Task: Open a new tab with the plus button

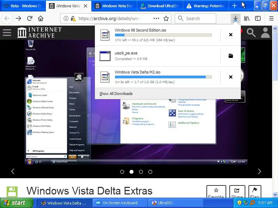Action: [x=234, y=6]
